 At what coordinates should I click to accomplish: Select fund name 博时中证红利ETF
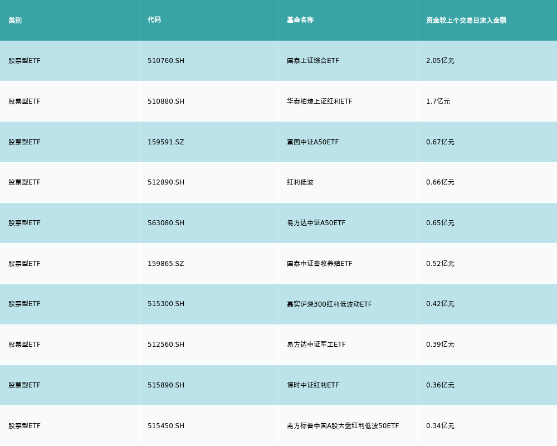pos(313,385)
